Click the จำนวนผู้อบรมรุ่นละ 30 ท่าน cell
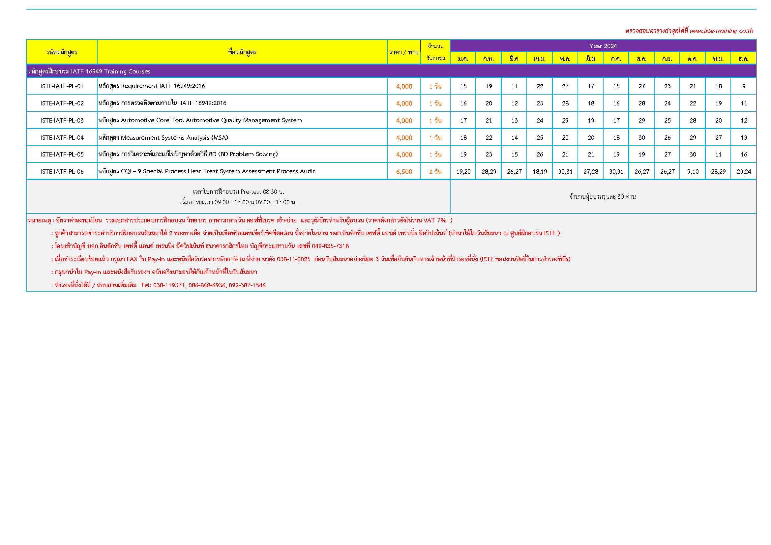Screen dimensions: 771x545 click(x=603, y=197)
